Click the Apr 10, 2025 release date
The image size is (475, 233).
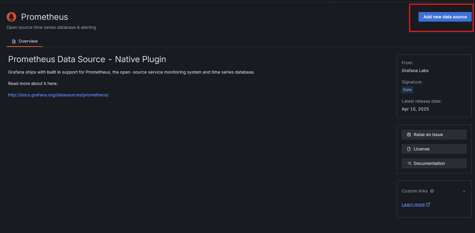(415, 109)
